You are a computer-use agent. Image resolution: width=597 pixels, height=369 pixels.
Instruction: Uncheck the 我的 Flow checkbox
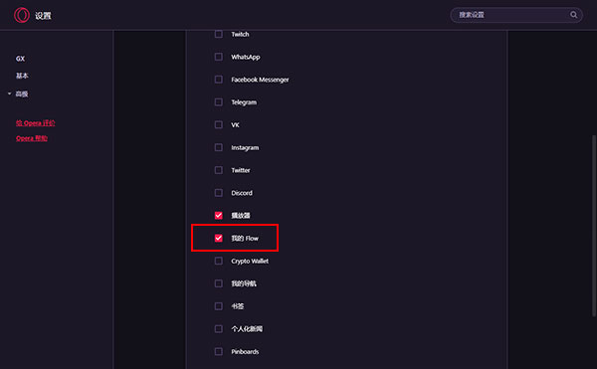click(219, 238)
